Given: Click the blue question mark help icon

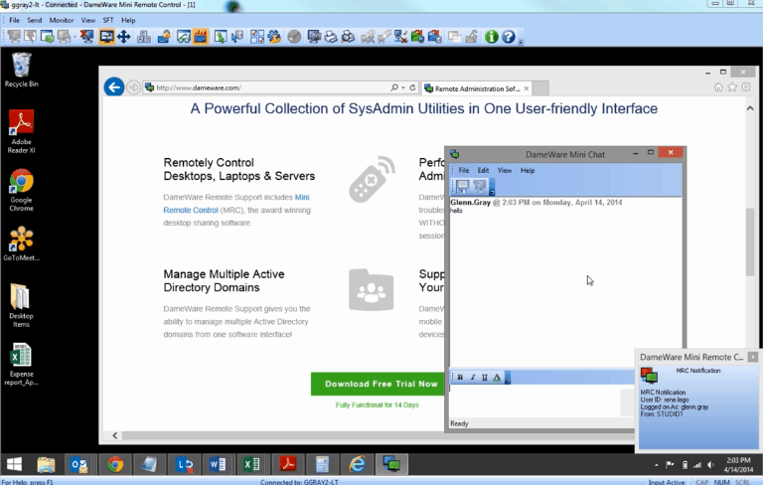Looking at the screenshot, I should click(x=509, y=37).
